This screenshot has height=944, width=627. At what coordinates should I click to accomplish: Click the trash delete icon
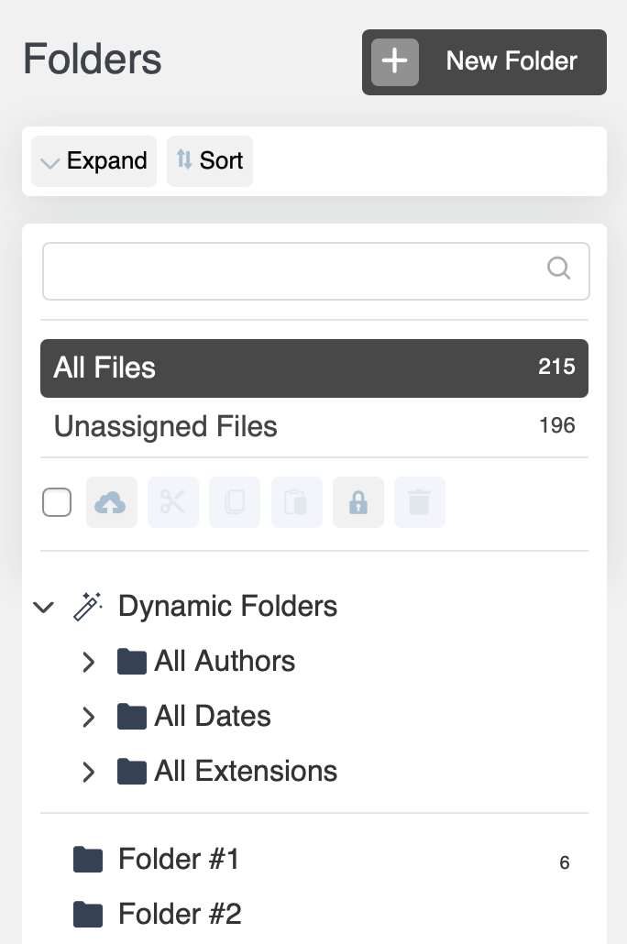pyautogui.click(x=420, y=502)
